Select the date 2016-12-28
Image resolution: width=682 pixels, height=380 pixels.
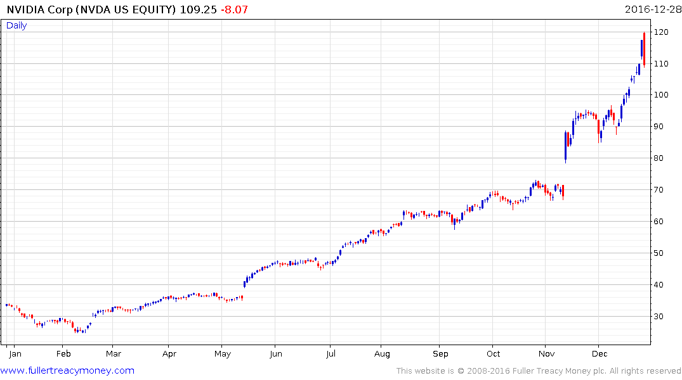(653, 9)
